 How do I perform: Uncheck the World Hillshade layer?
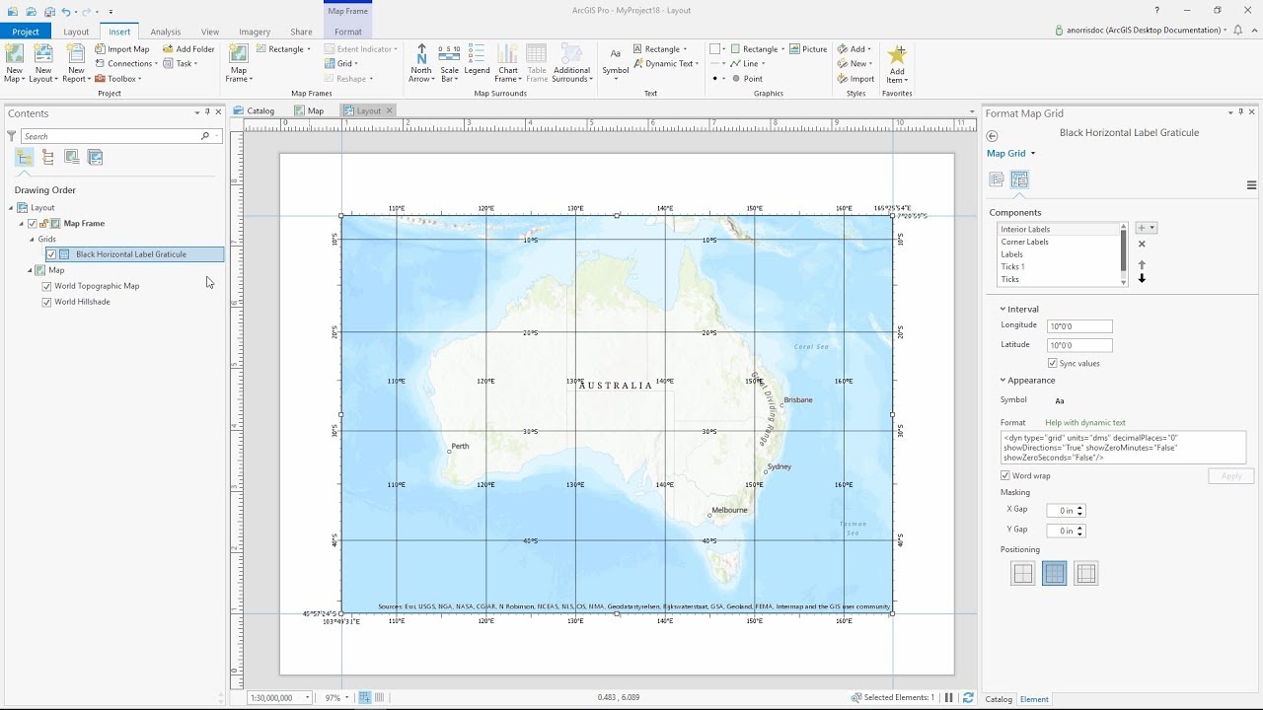pos(47,302)
